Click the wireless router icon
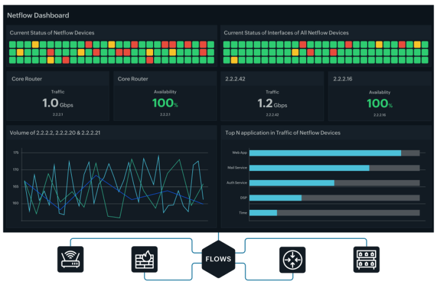Image resolution: width=437 pixels, height=285 pixels. pyautogui.click(x=70, y=259)
